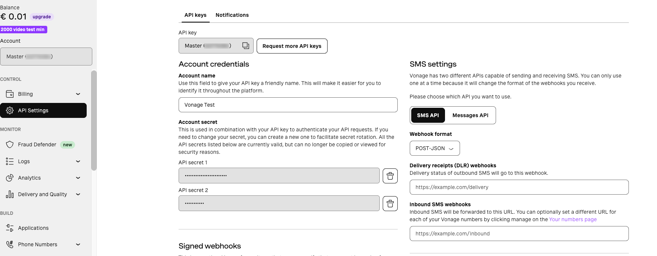Viewport: 657px width, 256px height.
Task: Click the € 0.01 balance amount
Action: pyautogui.click(x=14, y=17)
